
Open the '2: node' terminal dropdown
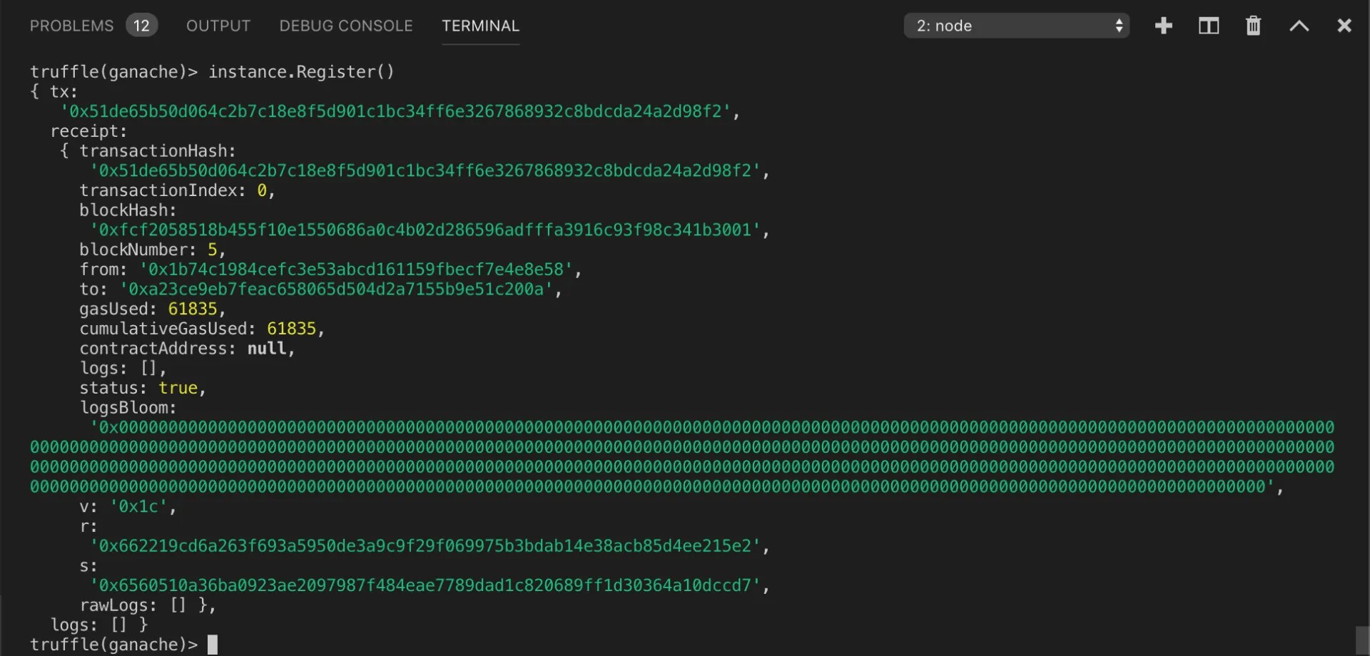[x=1006, y=26]
